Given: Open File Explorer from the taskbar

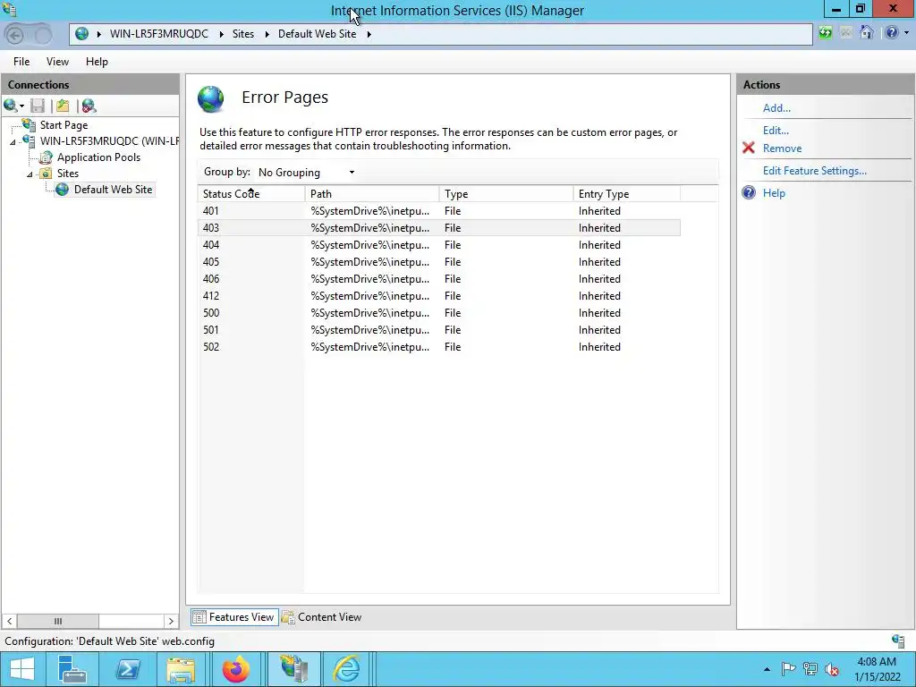Looking at the screenshot, I should (181, 669).
